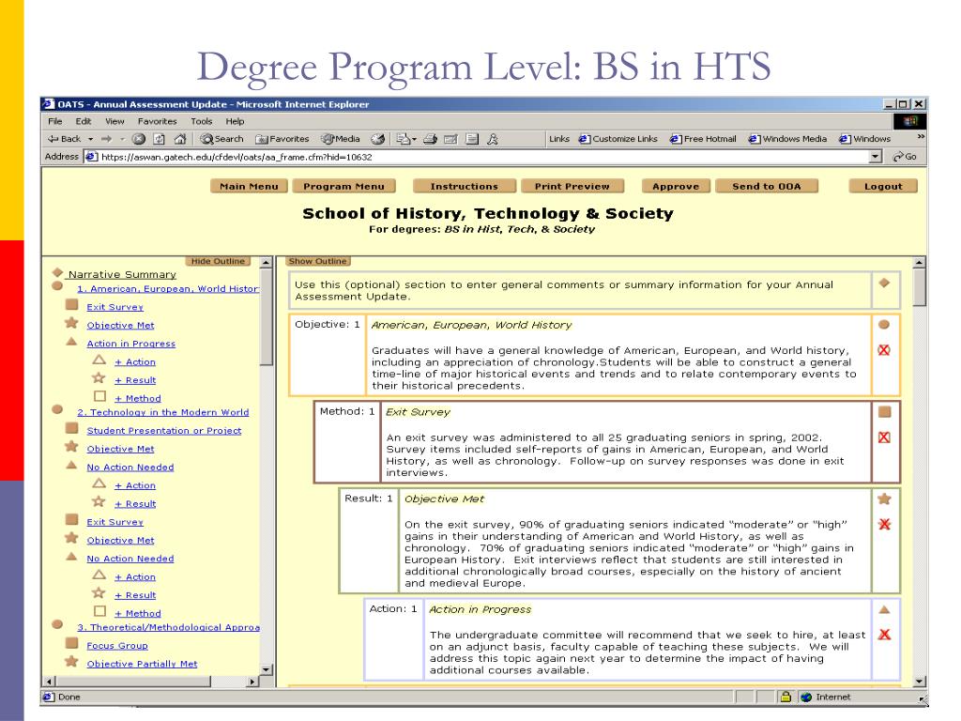Viewport: 961px width, 721px height.
Task: Click the triangle icon beside Action in Progress link
Action: click(x=71, y=342)
